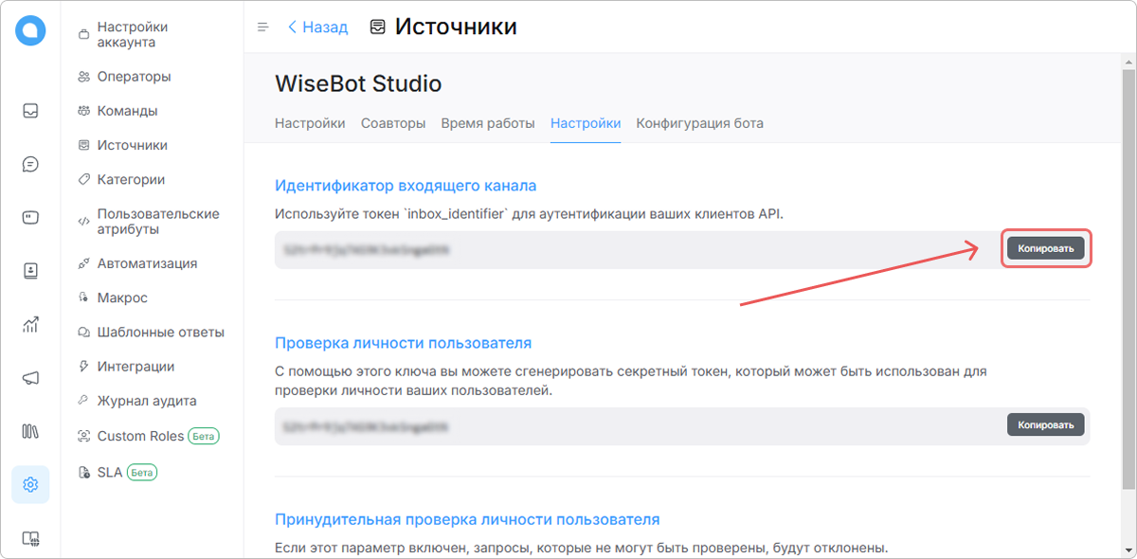
Task: Select the underlined active Настройки tab
Action: 586,123
